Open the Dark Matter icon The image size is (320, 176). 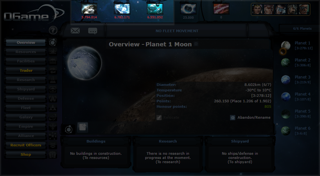coord(188,9)
